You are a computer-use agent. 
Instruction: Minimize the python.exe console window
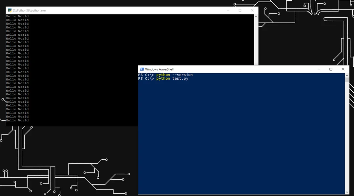click(x=228, y=10)
